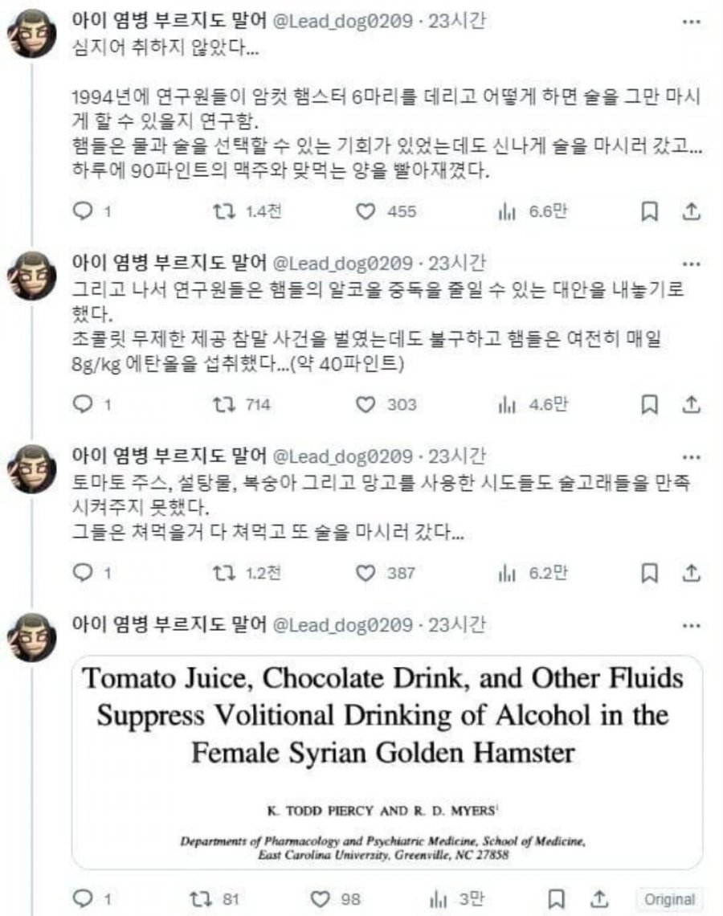Share the first tweet via share icon
723x916 pixels.
pyautogui.click(x=692, y=211)
